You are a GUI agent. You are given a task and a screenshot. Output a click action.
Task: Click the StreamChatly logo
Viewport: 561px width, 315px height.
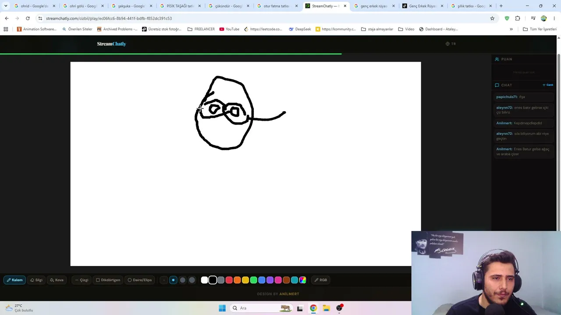[x=111, y=44]
